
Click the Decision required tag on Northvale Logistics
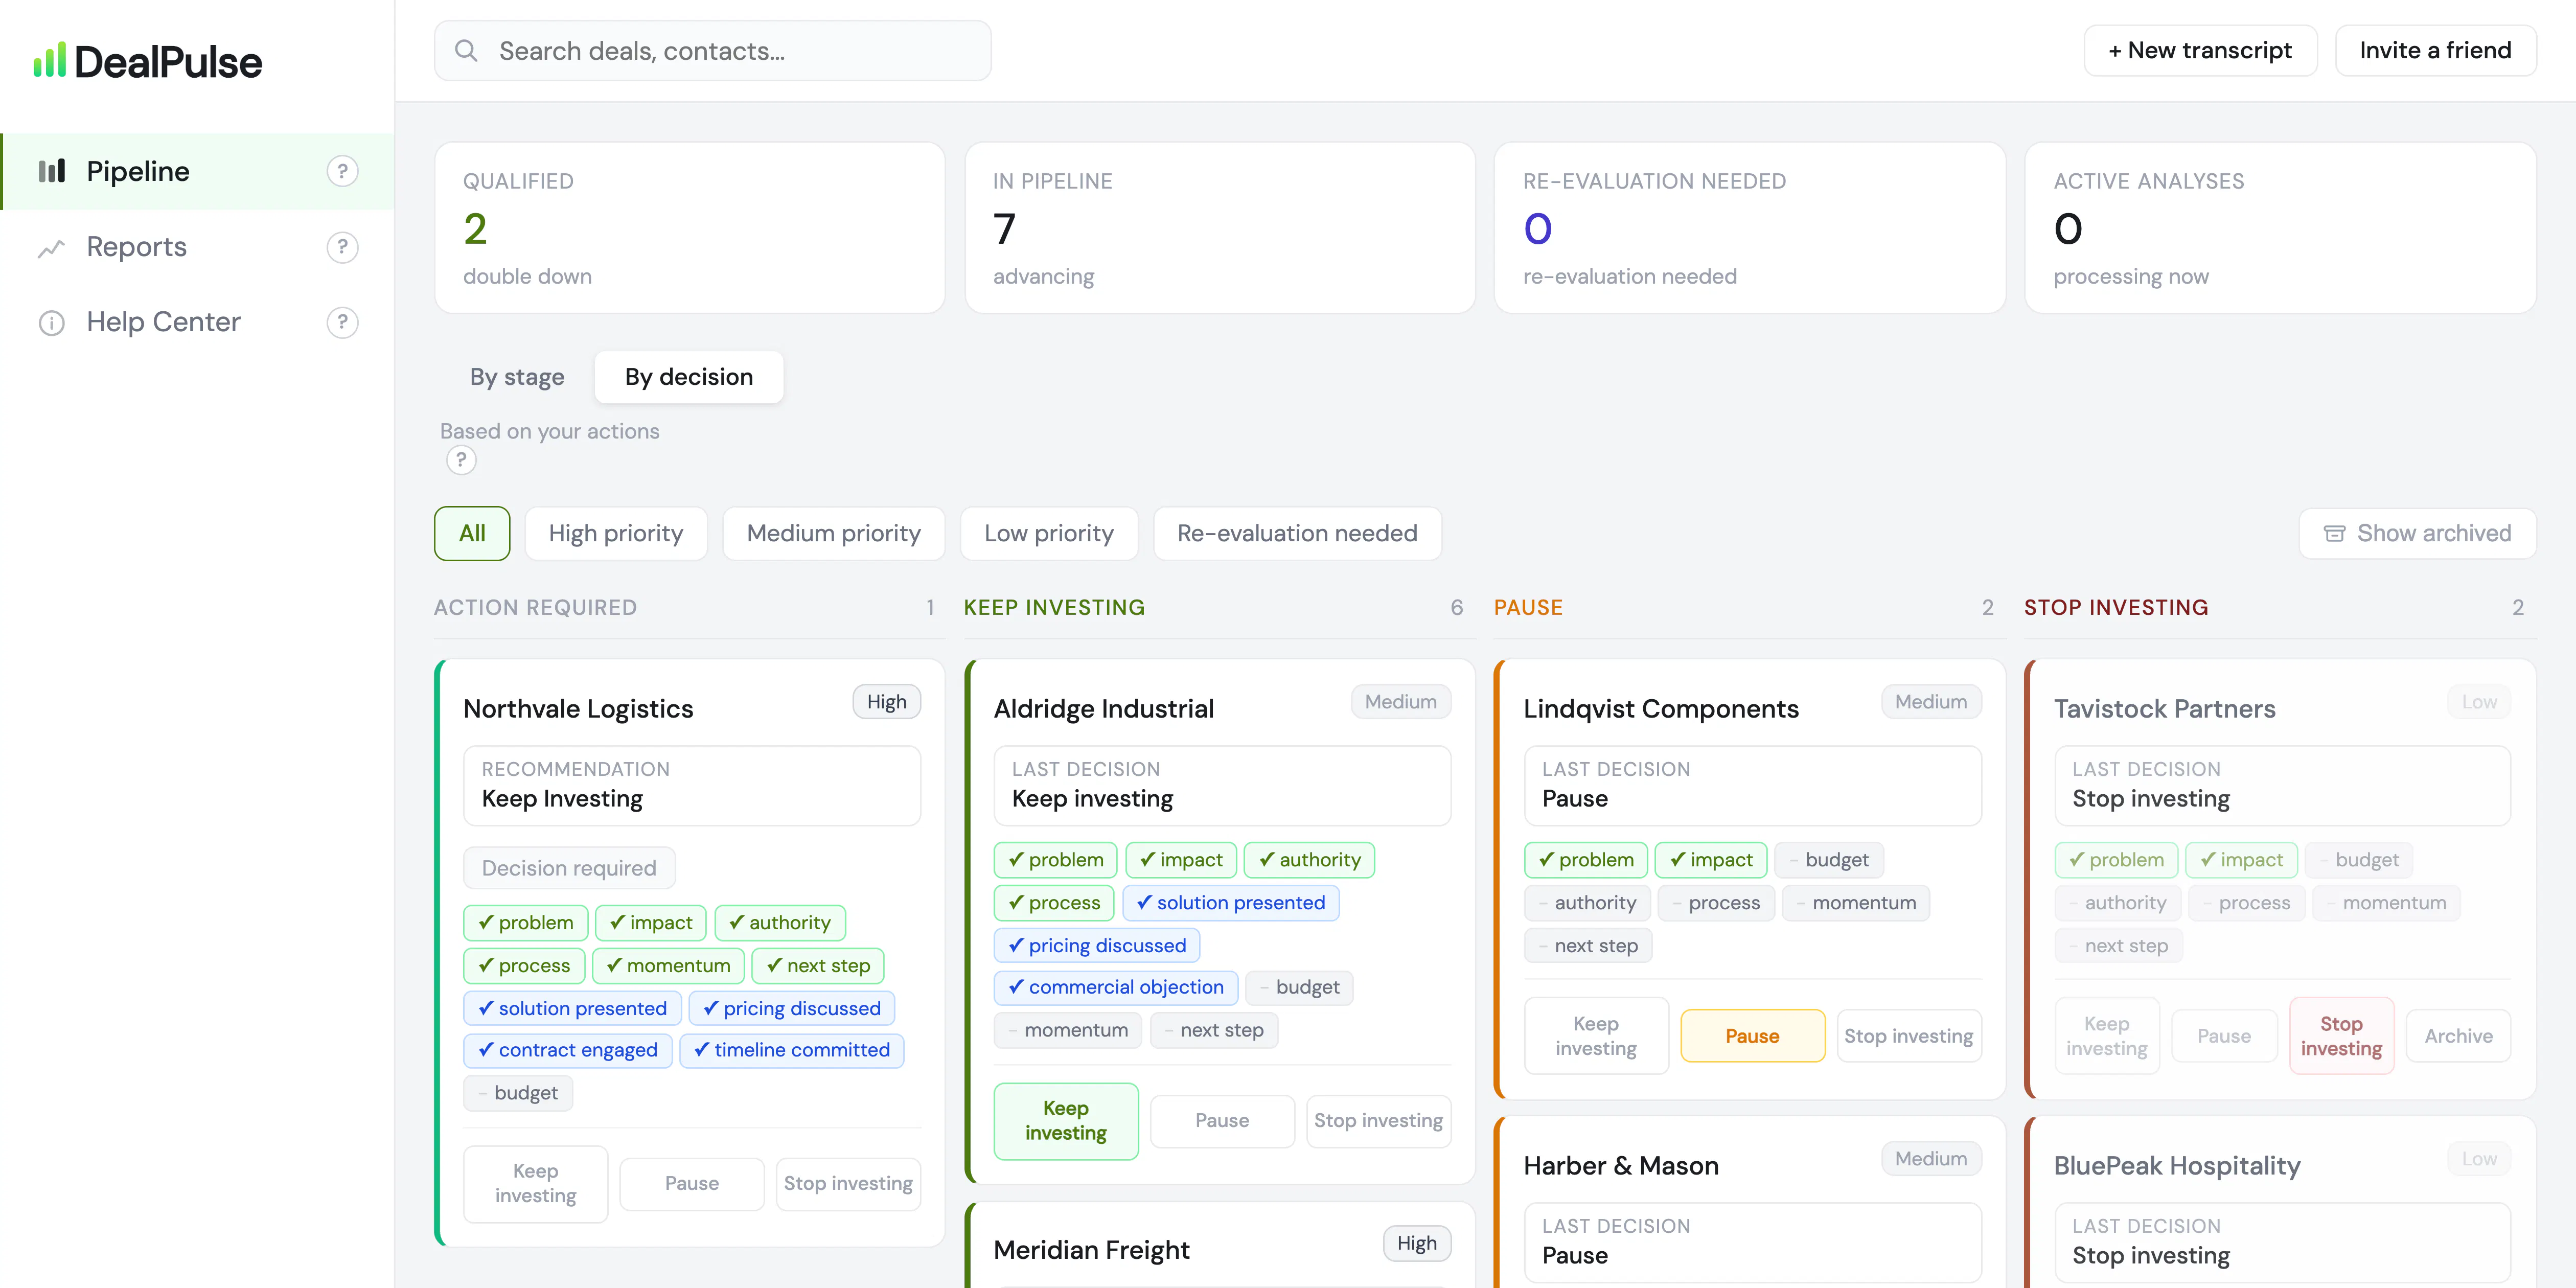pyautogui.click(x=569, y=868)
